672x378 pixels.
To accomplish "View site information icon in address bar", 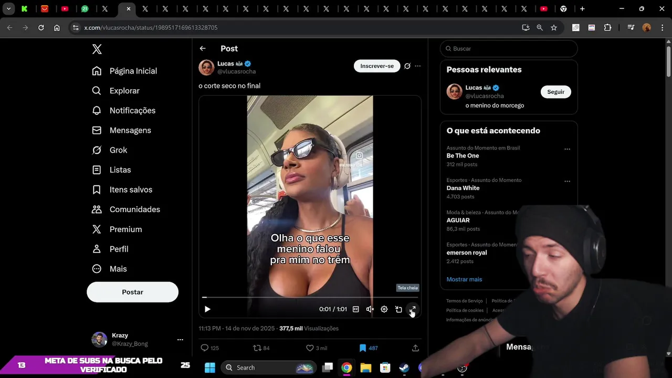I will pyautogui.click(x=76, y=27).
